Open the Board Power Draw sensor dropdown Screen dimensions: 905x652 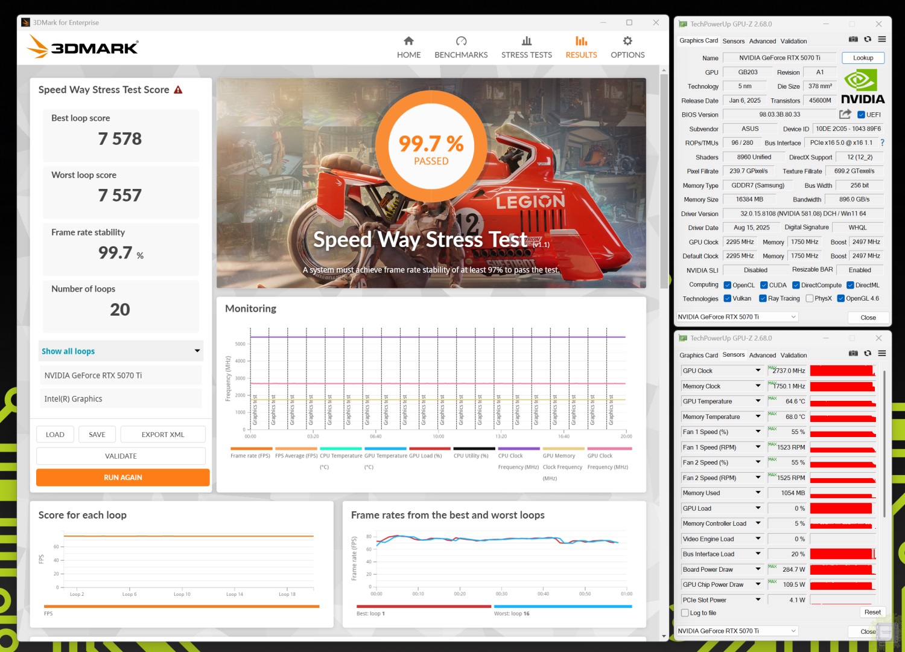758,569
